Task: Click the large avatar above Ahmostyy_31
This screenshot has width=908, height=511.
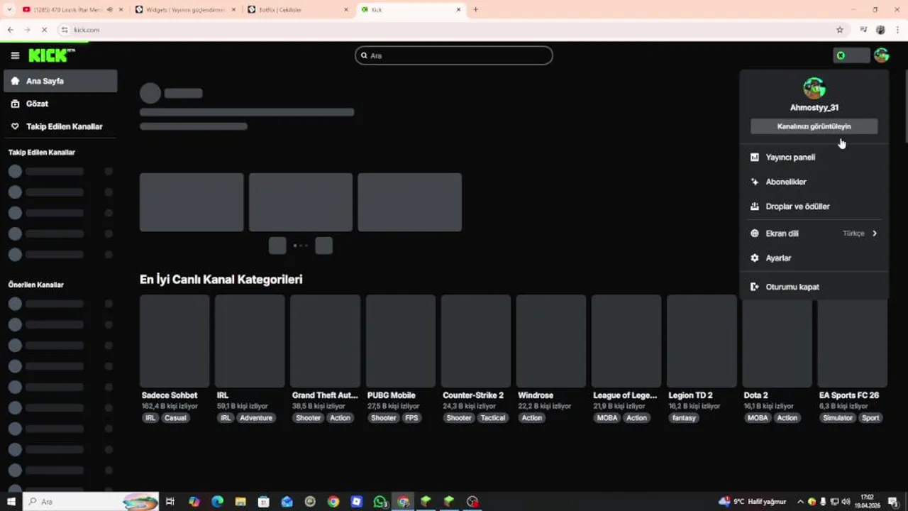Action: point(814,89)
